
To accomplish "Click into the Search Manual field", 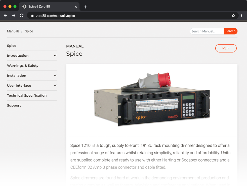I will [x=207, y=31].
